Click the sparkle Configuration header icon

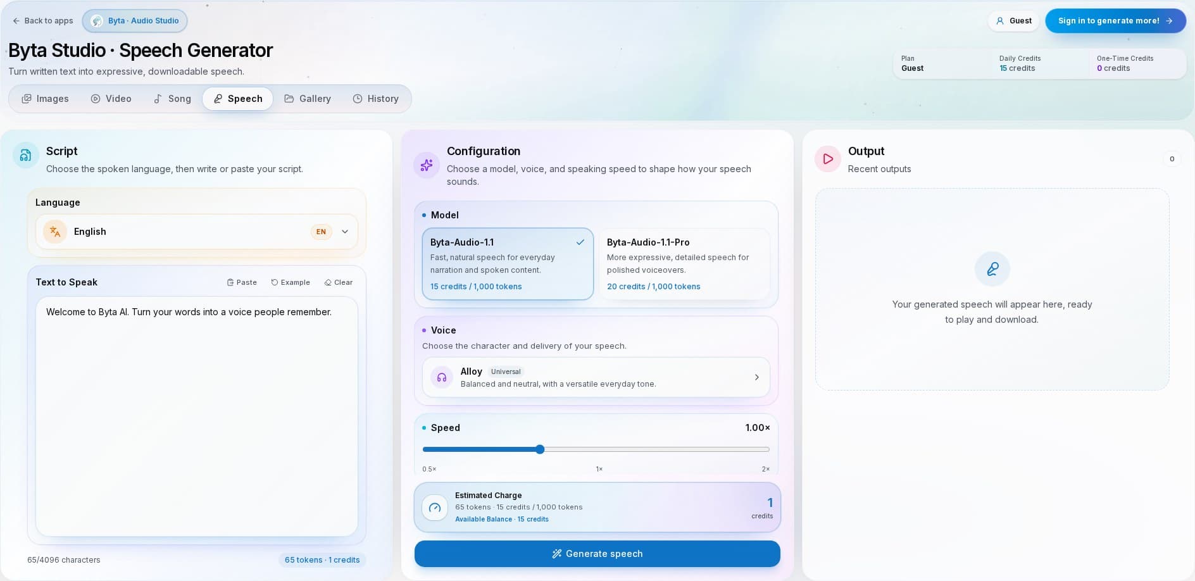(427, 165)
